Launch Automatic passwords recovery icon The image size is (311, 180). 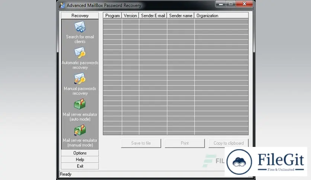pyautogui.click(x=80, y=52)
